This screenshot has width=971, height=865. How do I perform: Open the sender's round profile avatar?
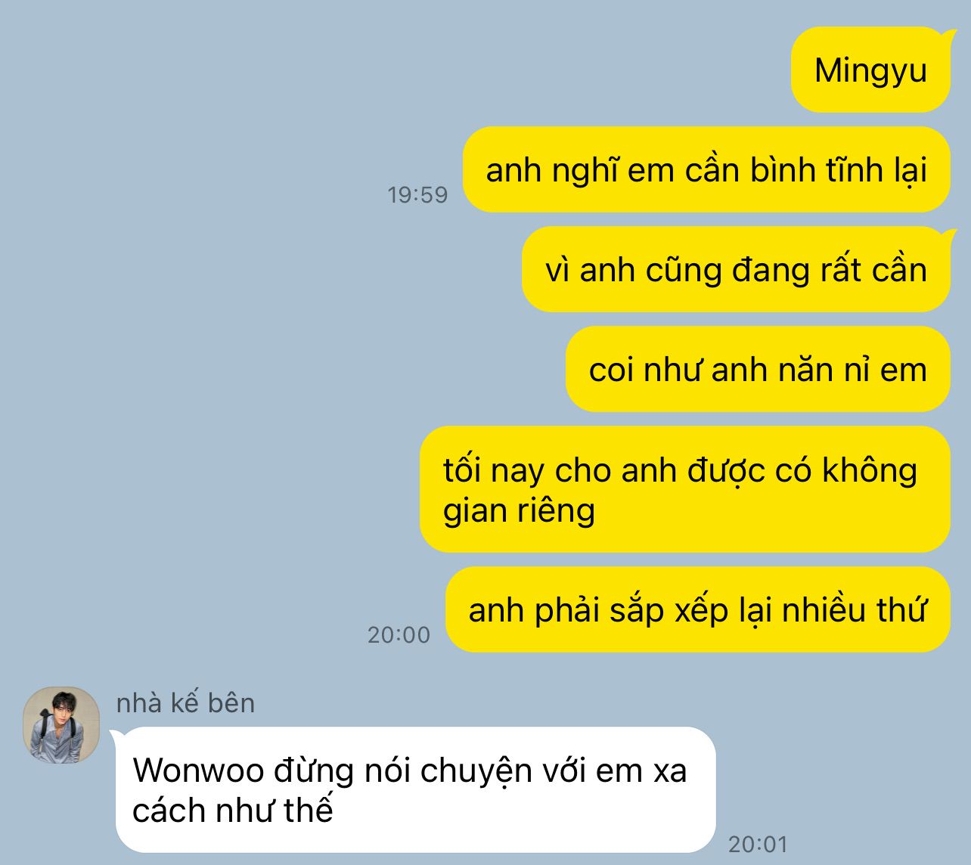coord(61,725)
